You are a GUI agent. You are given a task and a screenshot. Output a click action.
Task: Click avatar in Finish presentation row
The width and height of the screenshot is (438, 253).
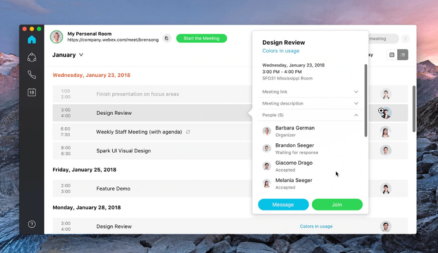(385, 94)
